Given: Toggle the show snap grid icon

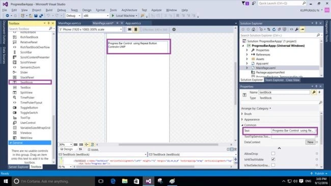Looking at the screenshot, I should (75, 145).
